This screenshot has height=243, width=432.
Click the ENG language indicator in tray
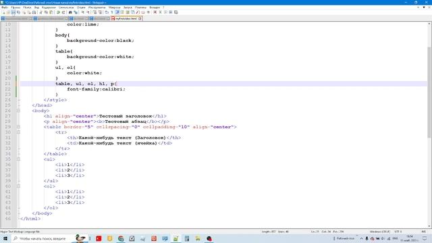[x=395, y=238]
